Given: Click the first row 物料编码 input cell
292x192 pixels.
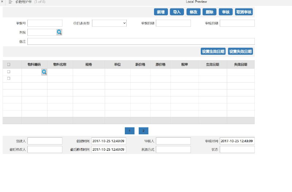Looking at the screenshot, I should point(32,72).
